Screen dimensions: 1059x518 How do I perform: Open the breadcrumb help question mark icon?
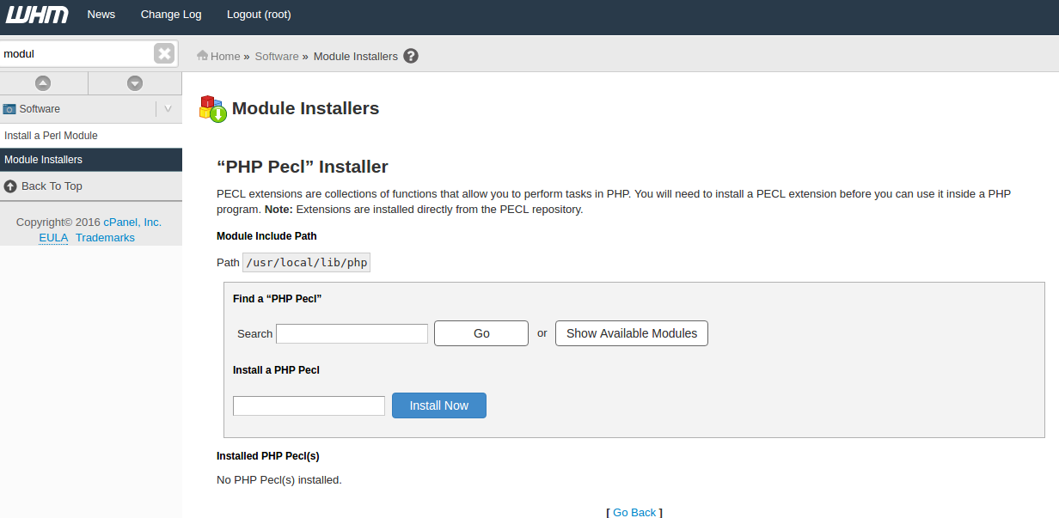pos(410,55)
